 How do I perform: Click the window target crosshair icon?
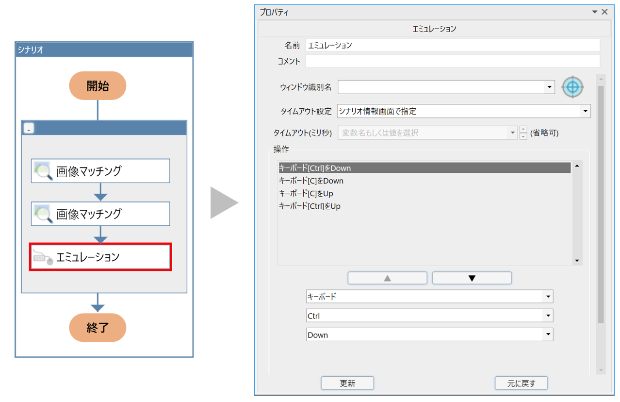[572, 87]
